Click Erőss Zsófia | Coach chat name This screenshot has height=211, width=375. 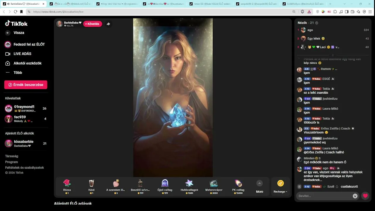click(x=335, y=128)
